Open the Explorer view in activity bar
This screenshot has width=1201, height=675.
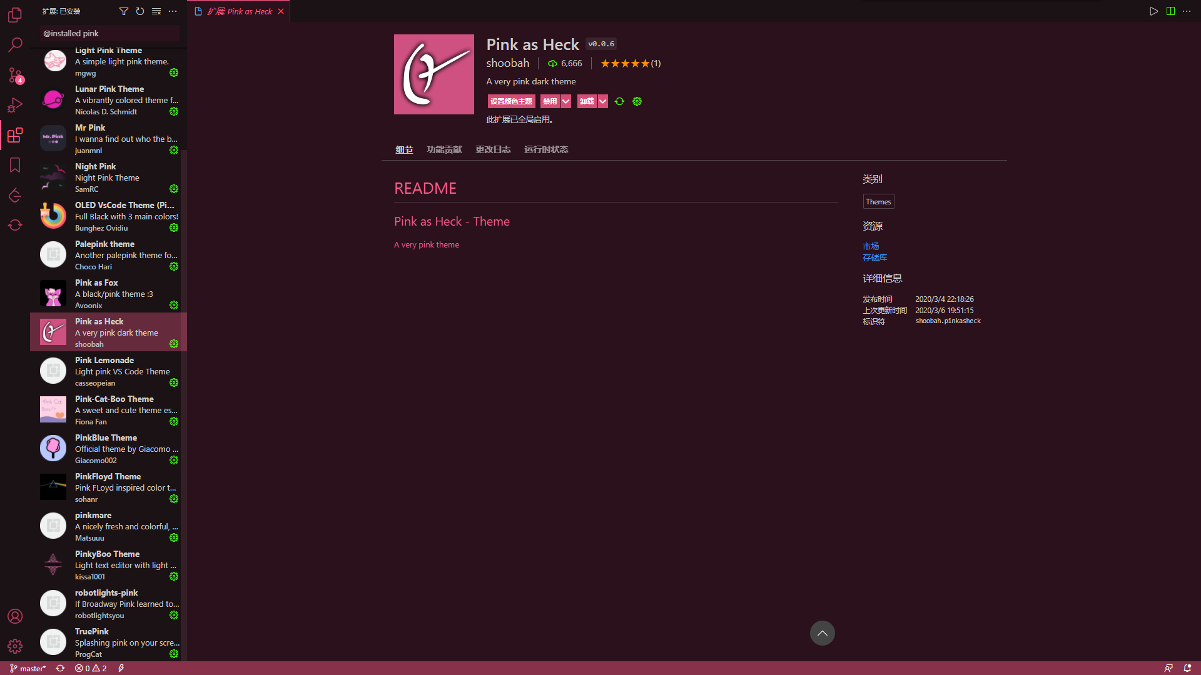click(x=15, y=14)
